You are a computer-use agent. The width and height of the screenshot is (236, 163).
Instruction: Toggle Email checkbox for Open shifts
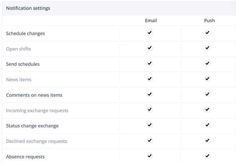[150, 48]
